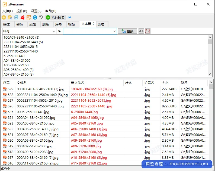The image size is (215, 171).
Task: Sort by the 状态 column header
Action: click(x=133, y=83)
